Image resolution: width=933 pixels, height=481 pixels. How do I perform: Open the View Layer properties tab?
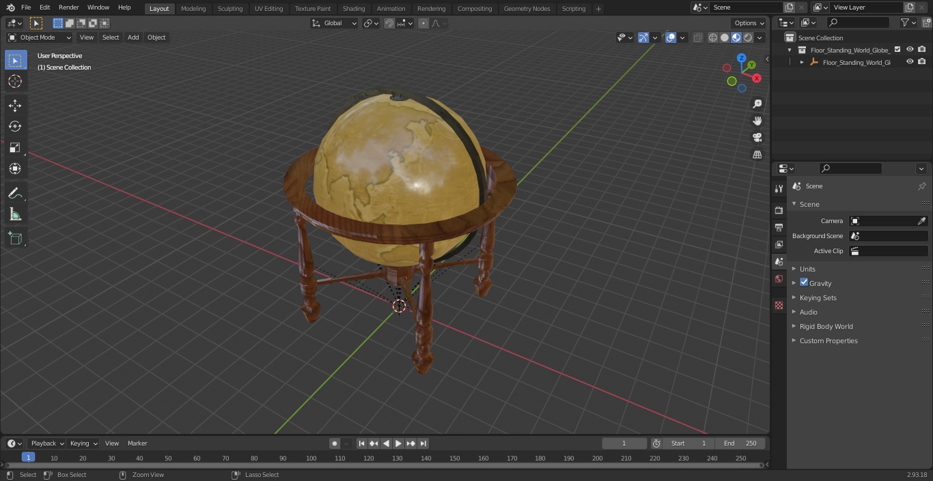click(779, 244)
